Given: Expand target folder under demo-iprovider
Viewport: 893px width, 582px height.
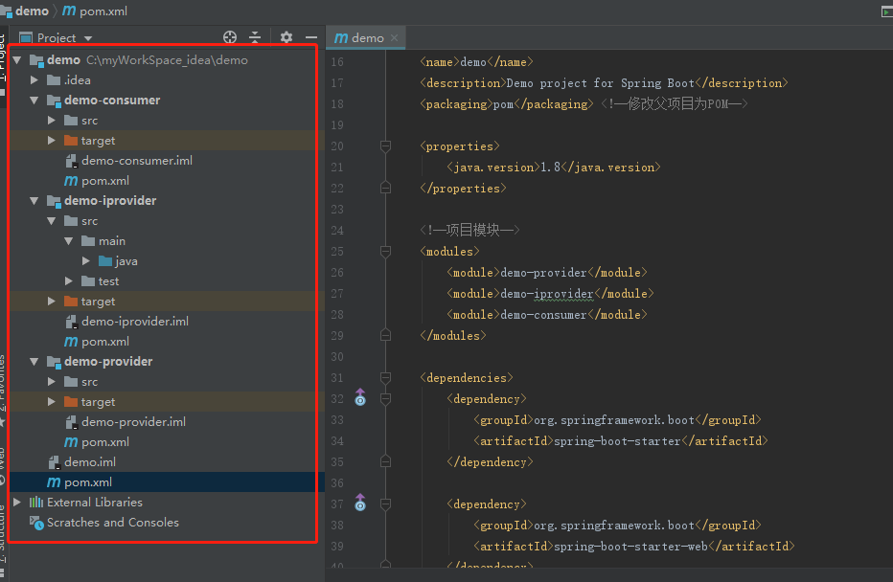Looking at the screenshot, I should (51, 302).
